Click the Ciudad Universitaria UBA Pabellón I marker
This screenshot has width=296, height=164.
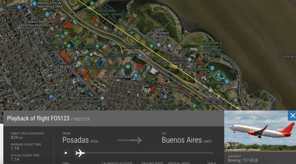(x=189, y=60)
